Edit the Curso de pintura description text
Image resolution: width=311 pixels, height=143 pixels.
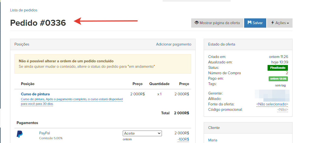[72, 102]
